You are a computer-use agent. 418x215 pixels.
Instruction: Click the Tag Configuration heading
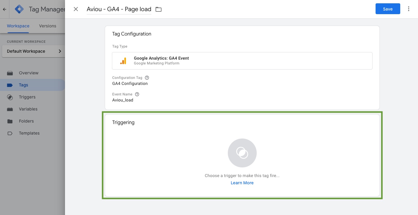tap(132, 34)
